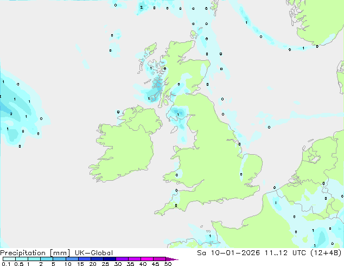Choose the 20–25 mm dark blue swatch
The width and height of the screenshot is (344, 266).
[x=97, y=259]
